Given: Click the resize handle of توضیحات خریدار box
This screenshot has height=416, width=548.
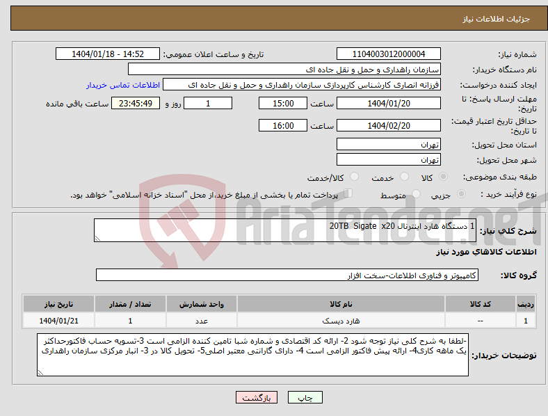Looking at the screenshot, I should [x=40, y=373].
